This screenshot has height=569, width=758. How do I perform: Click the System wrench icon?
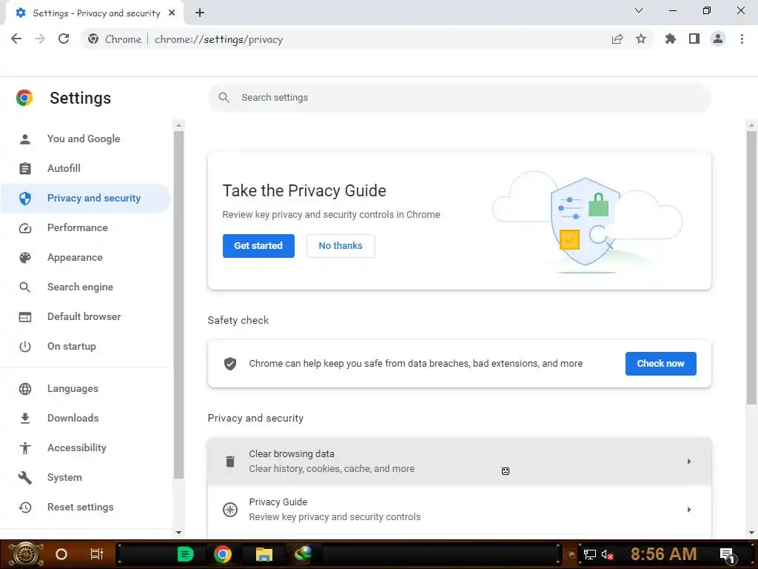25,478
